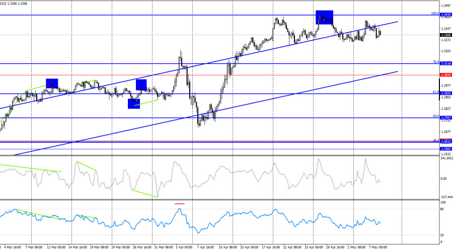Image resolution: width=453 pixels, height=251 pixels.
Task: Click the 19 Mar 08:00 time label
Action: point(99,247)
